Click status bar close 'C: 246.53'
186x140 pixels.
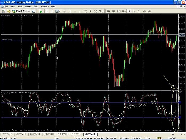(137, 138)
